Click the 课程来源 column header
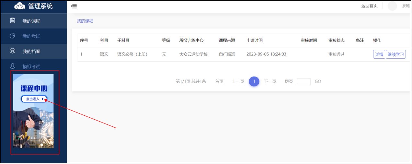This screenshot has width=412, height=164. 227,41
